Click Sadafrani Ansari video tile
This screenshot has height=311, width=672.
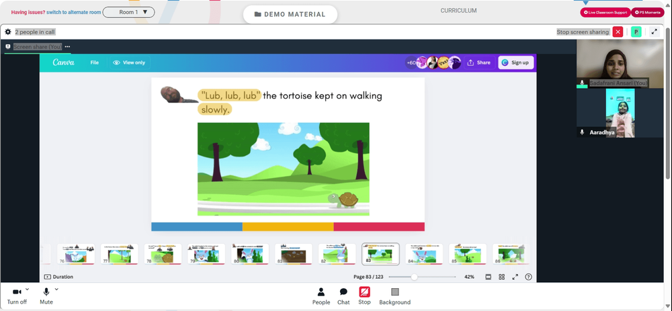620,64
